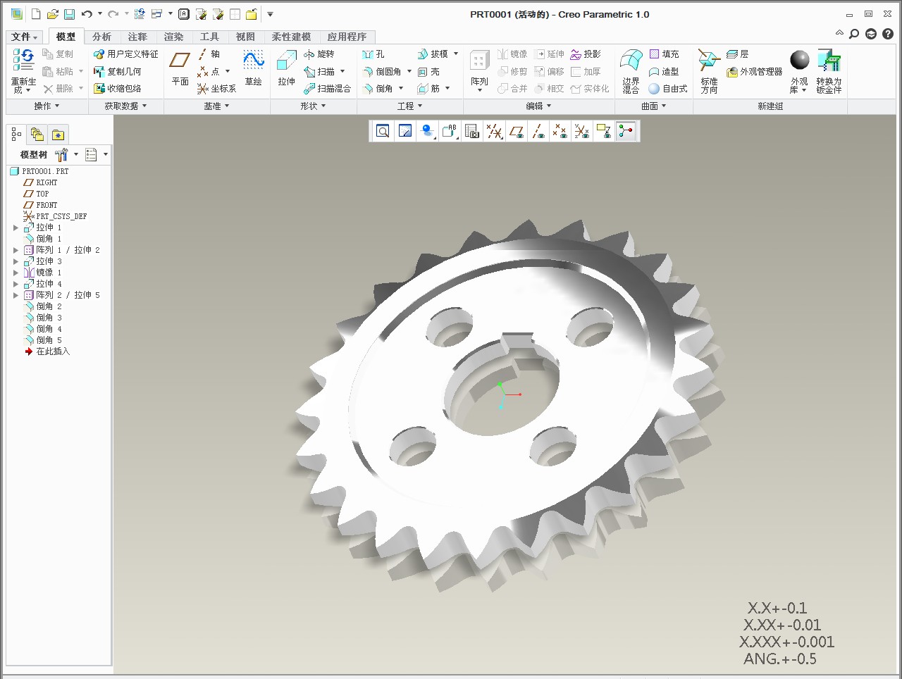Image resolution: width=902 pixels, height=679 pixels.
Task: Toggle datum plane display in graphics toolbar
Action: pos(517,131)
